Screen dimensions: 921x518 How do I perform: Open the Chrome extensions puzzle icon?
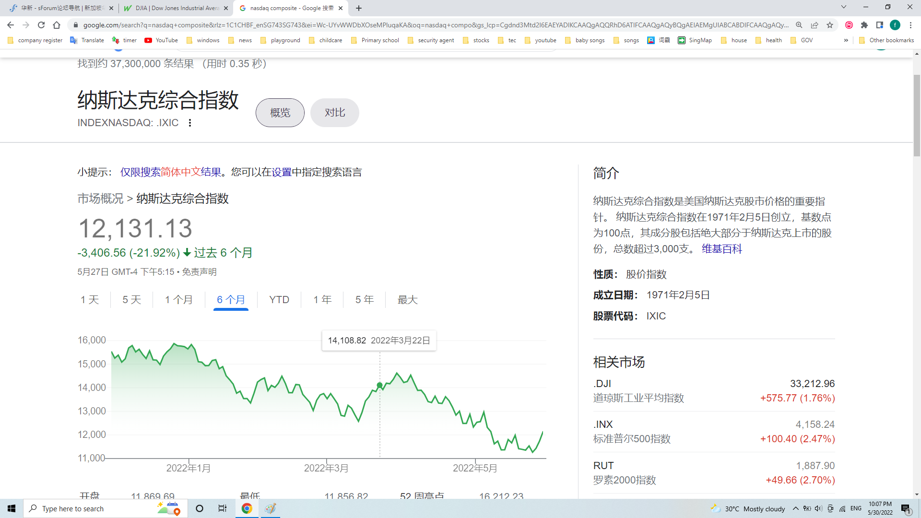864,25
